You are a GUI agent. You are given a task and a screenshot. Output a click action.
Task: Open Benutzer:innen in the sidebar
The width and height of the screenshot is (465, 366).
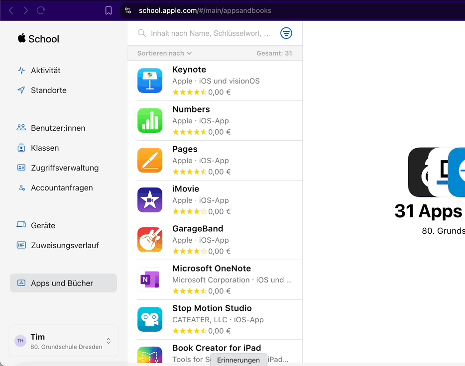tap(63, 128)
